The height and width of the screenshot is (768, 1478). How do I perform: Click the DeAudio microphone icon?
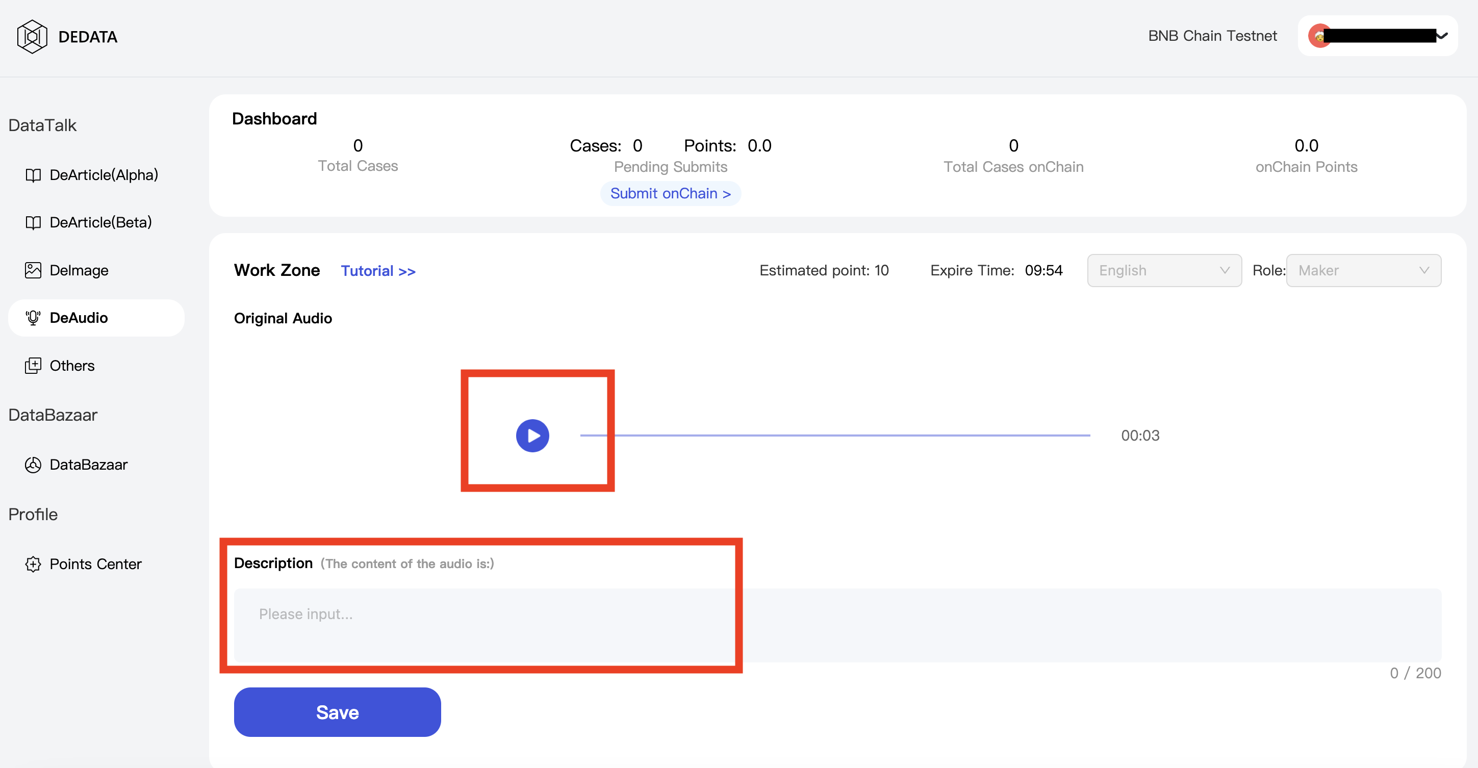coord(33,318)
